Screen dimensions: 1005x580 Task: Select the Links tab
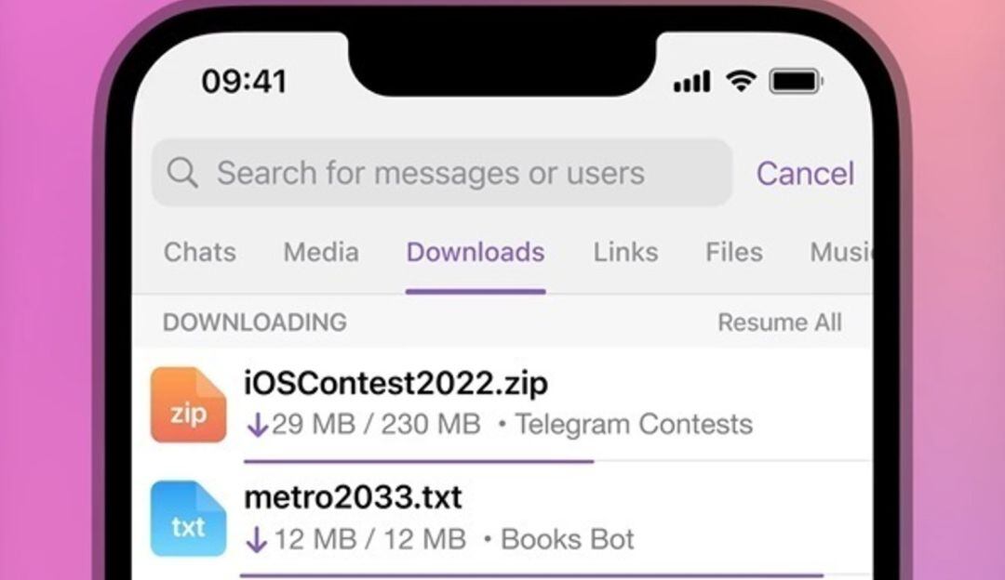pos(625,252)
